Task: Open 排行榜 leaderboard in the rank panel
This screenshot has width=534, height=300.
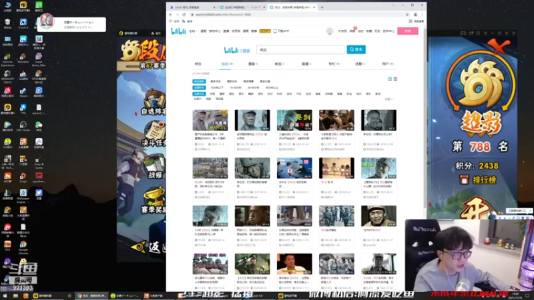Action: (478, 179)
